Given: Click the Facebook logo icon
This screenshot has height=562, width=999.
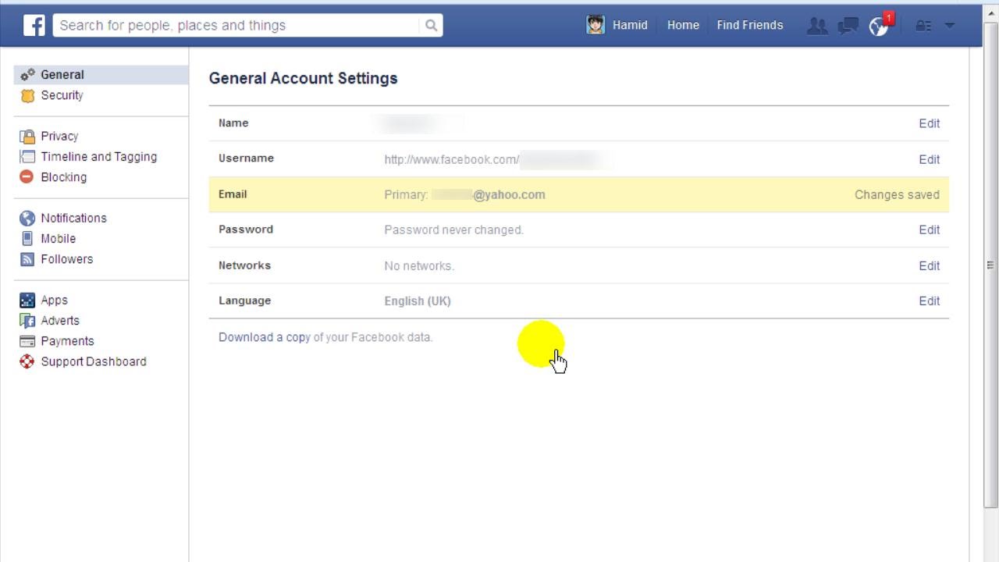Looking at the screenshot, I should [x=34, y=25].
